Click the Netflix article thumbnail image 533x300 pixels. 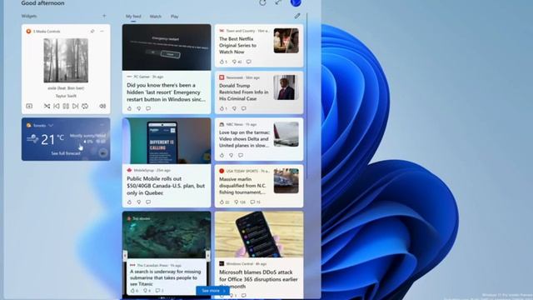286,41
